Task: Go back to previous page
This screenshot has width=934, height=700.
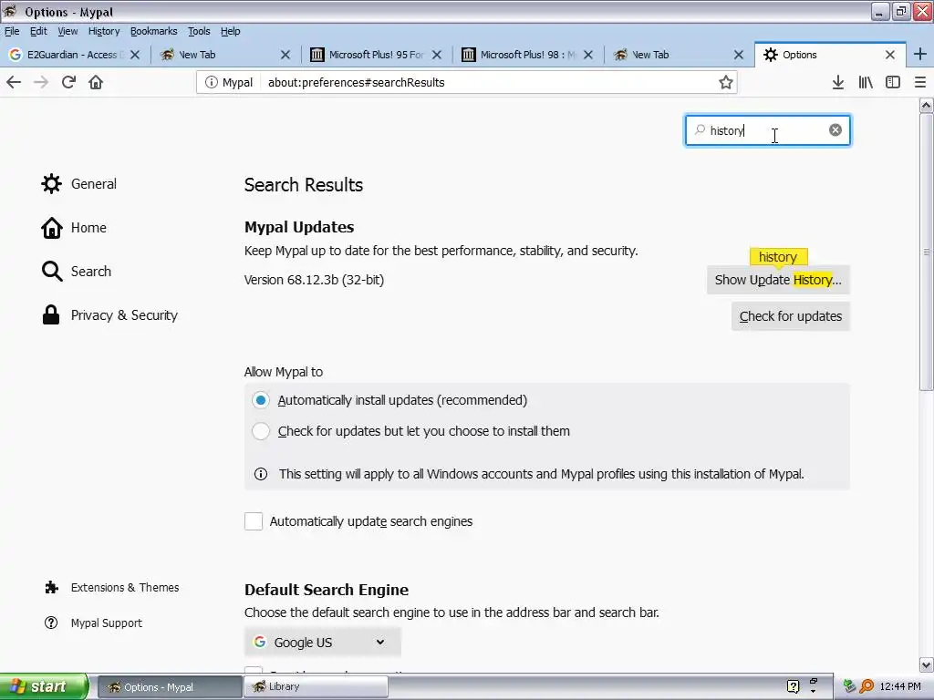Action: pyautogui.click(x=14, y=82)
